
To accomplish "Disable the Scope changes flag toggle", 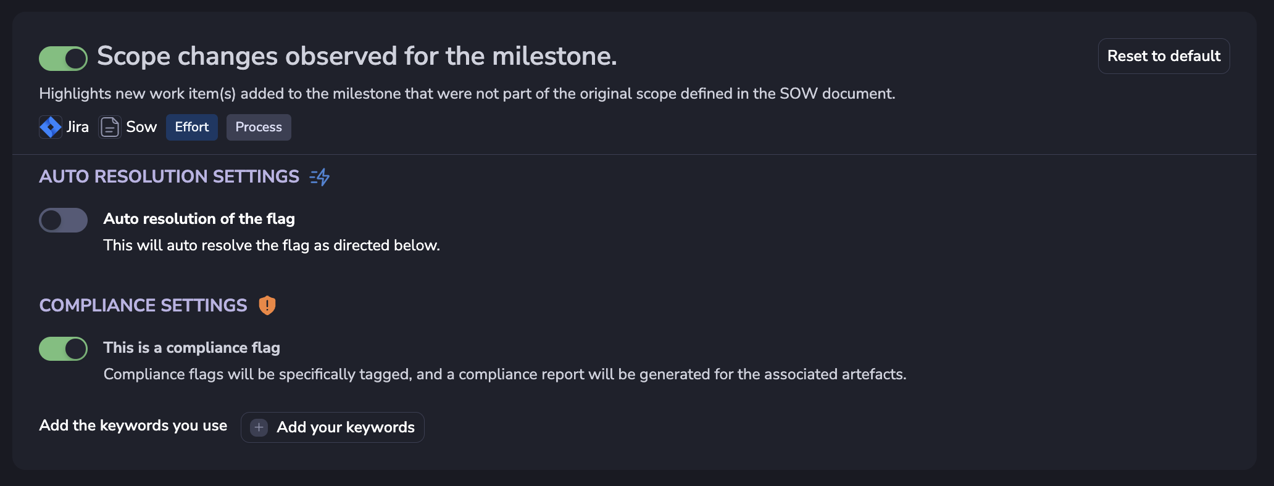I will click(x=63, y=59).
